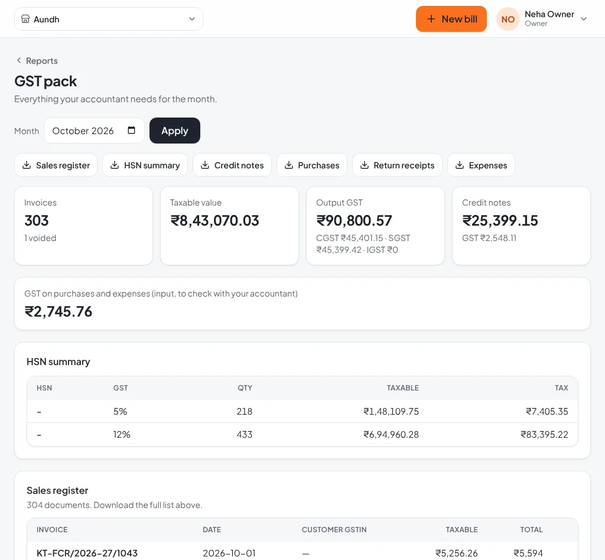Screen dimensions: 605x560
Task: Go back to Reports
Action: click(x=42, y=61)
